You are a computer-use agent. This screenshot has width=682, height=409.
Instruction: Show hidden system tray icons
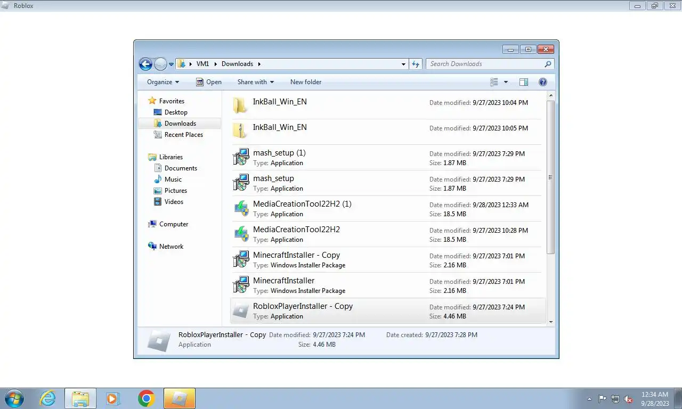589,399
